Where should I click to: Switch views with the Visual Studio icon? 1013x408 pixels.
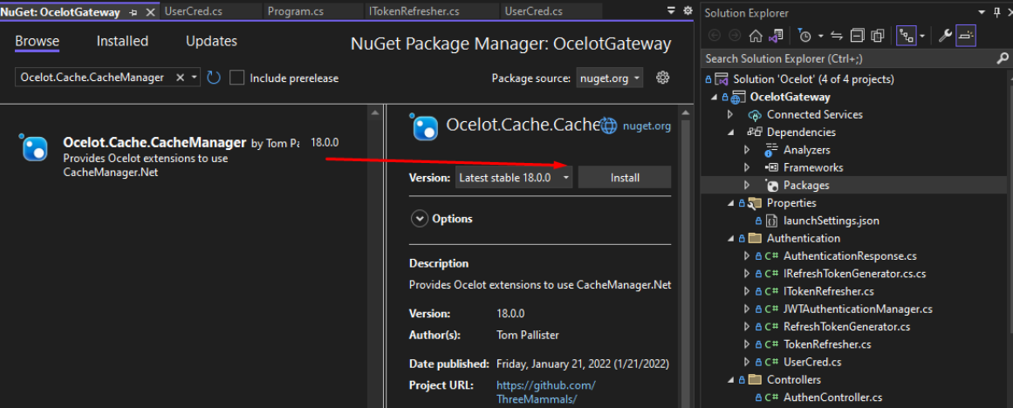(776, 36)
